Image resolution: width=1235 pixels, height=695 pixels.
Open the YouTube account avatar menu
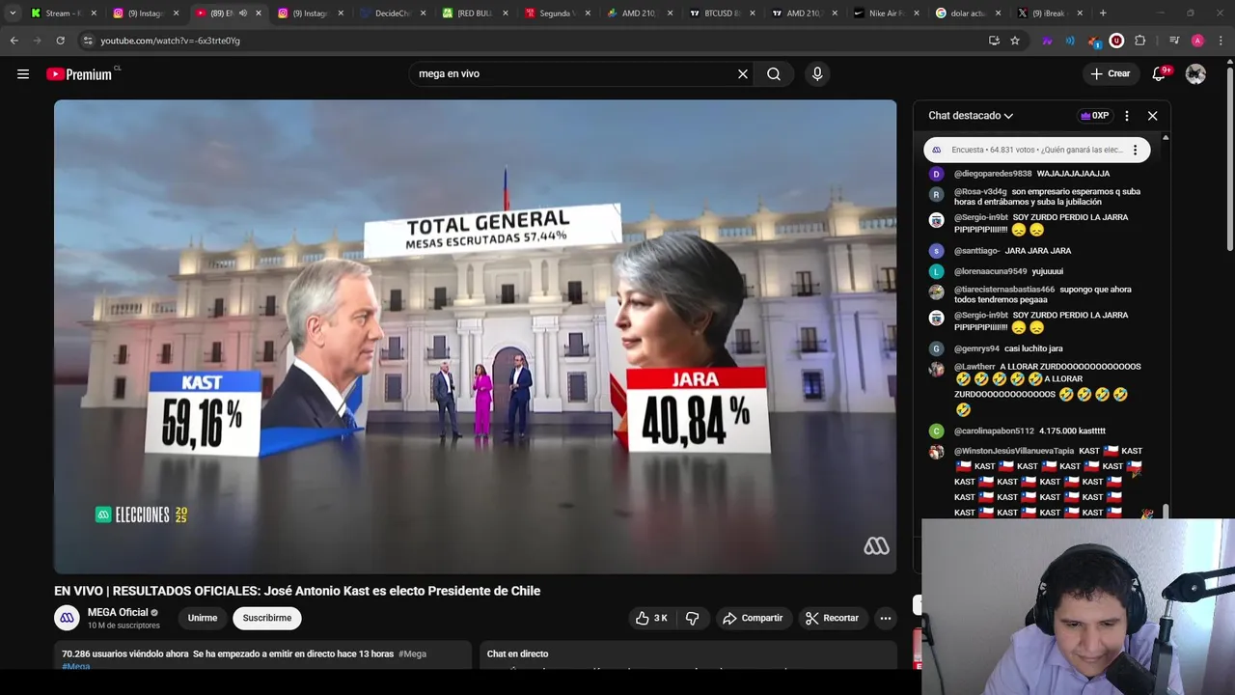pyautogui.click(x=1195, y=73)
